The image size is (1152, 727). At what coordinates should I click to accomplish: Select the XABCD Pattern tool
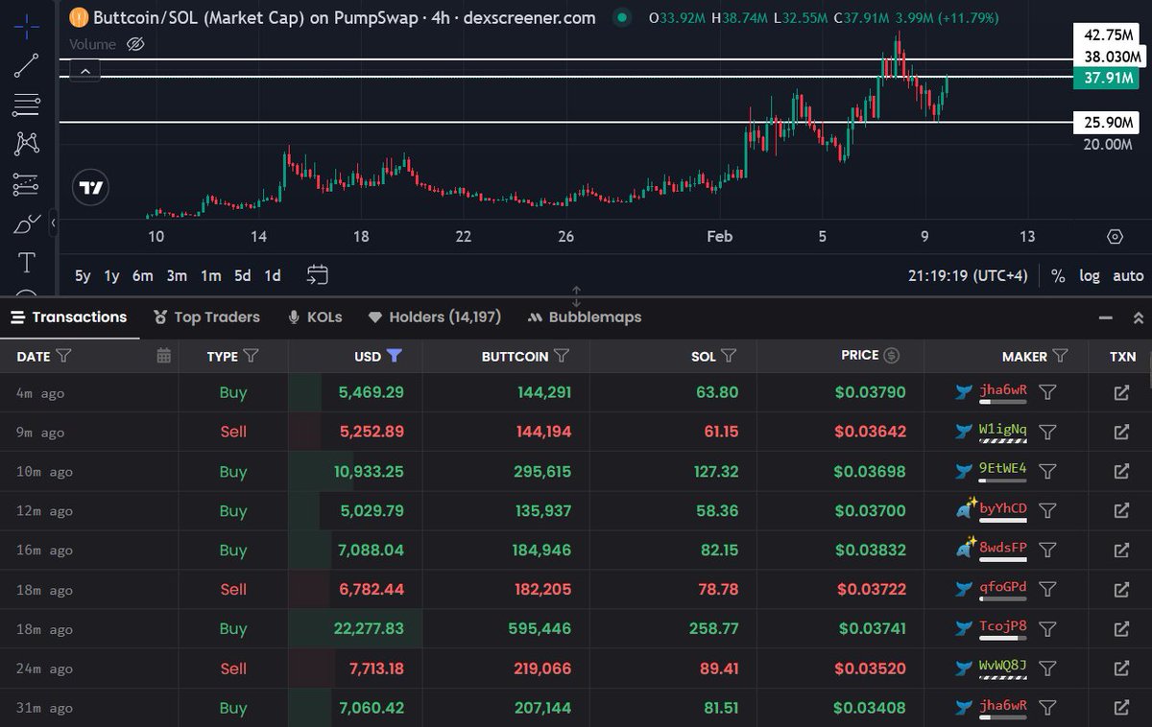pyautogui.click(x=26, y=142)
